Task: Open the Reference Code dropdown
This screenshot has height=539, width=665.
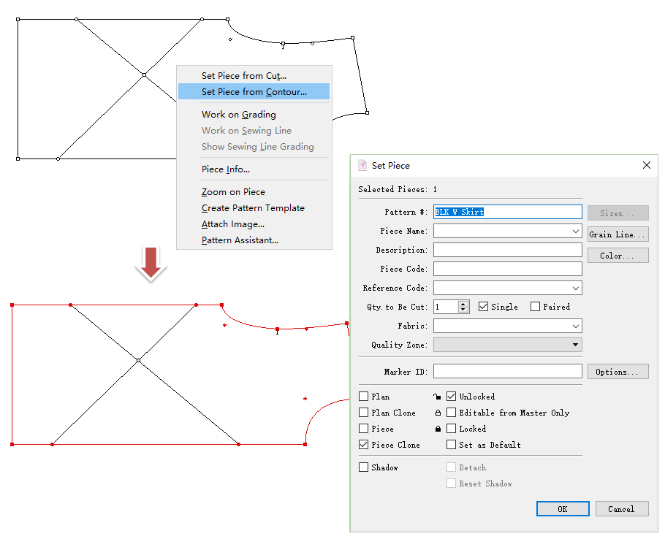Action: pyautogui.click(x=576, y=288)
